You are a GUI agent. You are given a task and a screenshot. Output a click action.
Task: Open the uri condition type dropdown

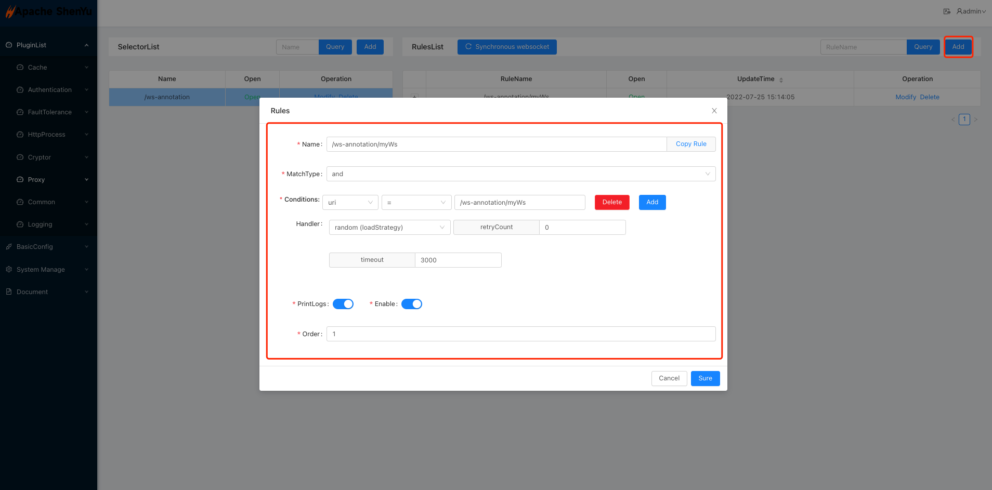tap(350, 203)
